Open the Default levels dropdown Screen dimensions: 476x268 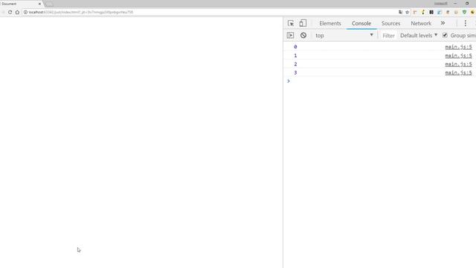coord(419,36)
